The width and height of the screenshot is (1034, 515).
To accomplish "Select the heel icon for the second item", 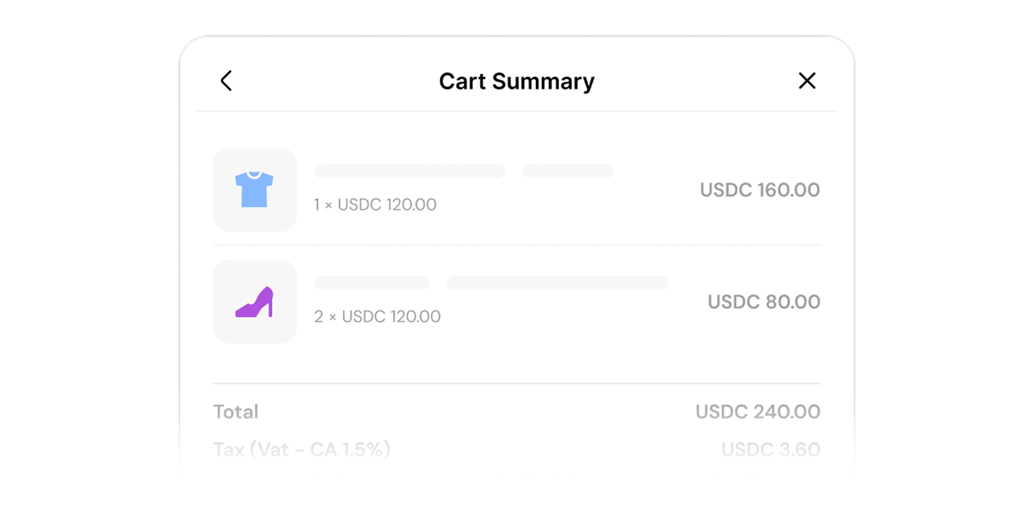I will 255,301.
